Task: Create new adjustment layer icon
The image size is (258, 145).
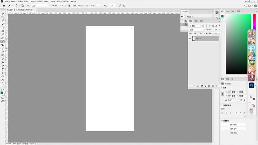Action: pos(205,86)
